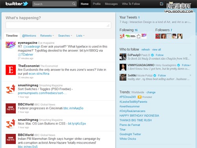Follow VINNYGUADAGNINO
Image resolution: width=197 pixels, height=148 pixels.
[x=186, y=65]
